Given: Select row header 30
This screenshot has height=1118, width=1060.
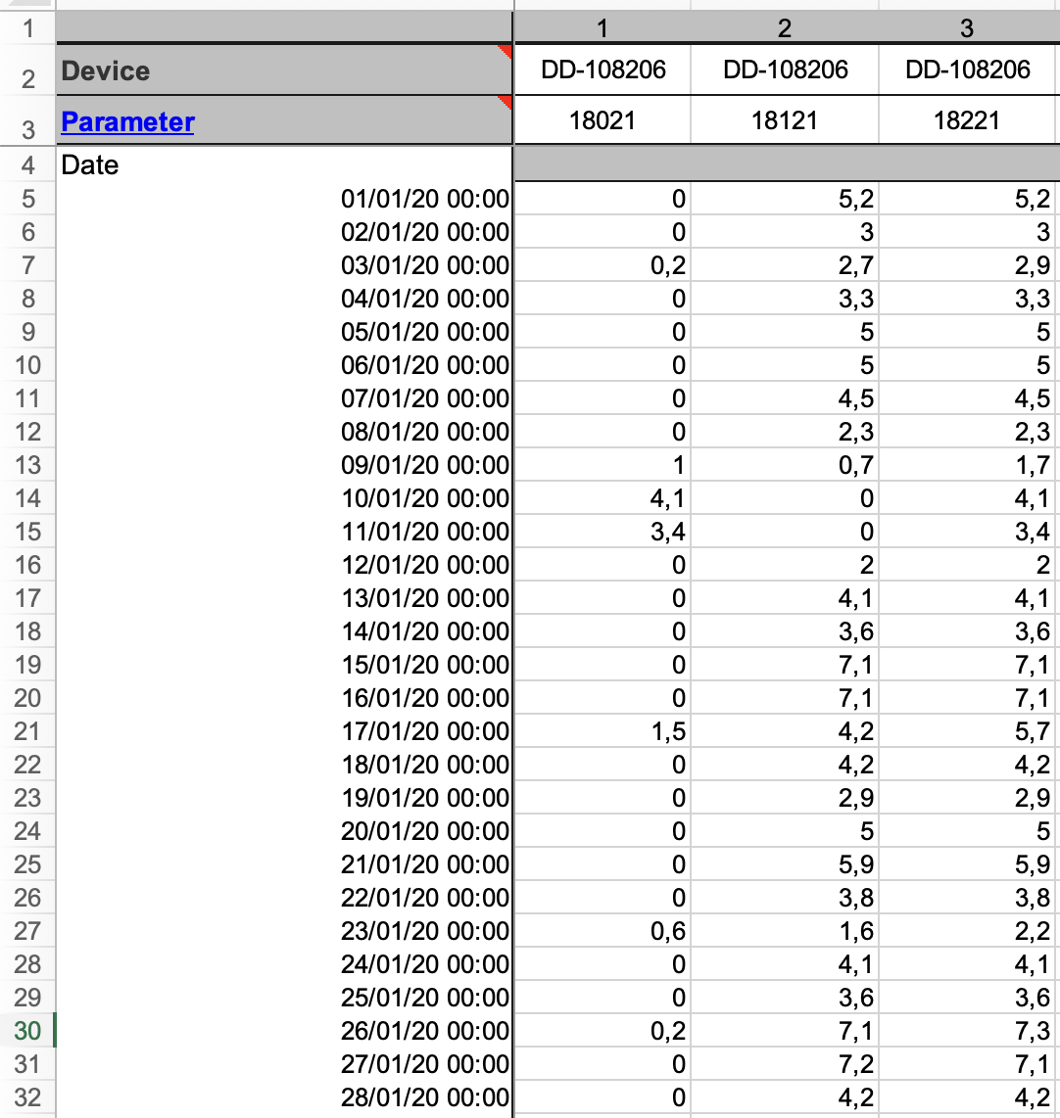Looking at the screenshot, I should click(28, 1030).
